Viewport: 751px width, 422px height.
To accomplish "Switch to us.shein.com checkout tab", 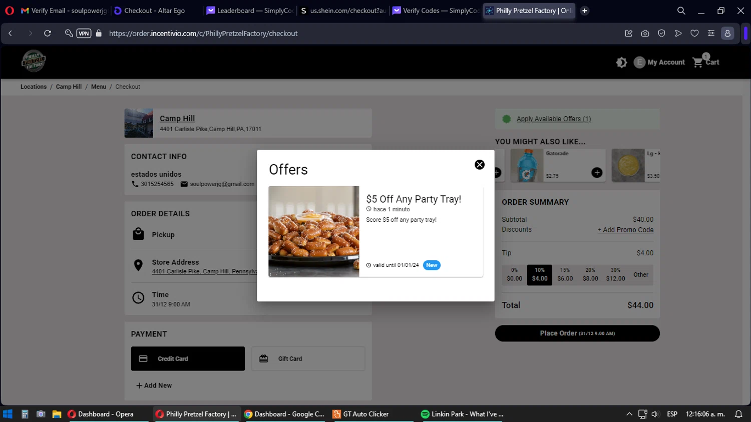I will point(343,11).
